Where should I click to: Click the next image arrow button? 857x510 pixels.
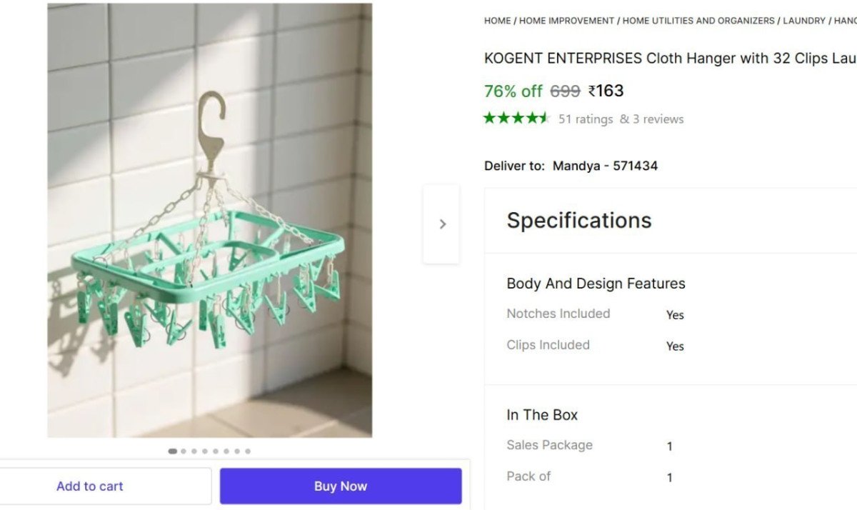pyautogui.click(x=441, y=224)
